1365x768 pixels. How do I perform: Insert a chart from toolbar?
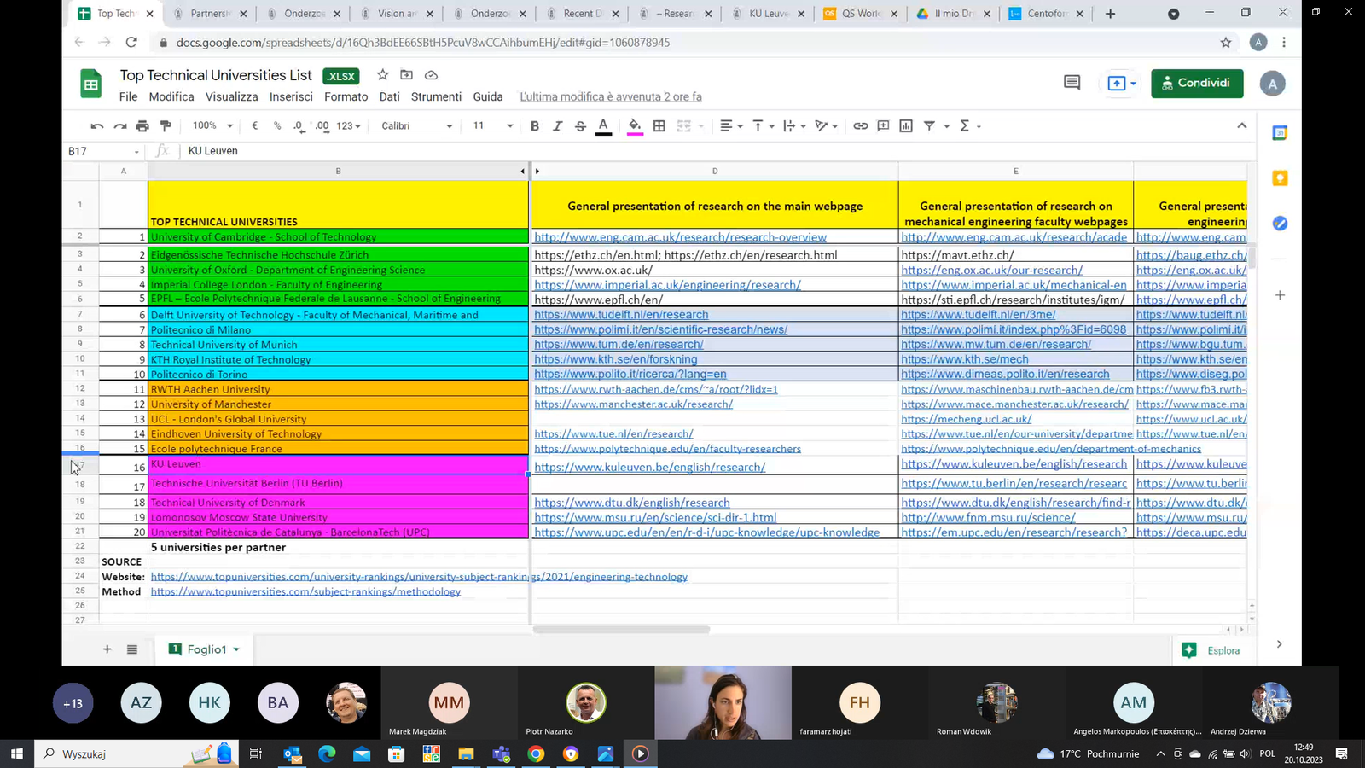[906, 126]
